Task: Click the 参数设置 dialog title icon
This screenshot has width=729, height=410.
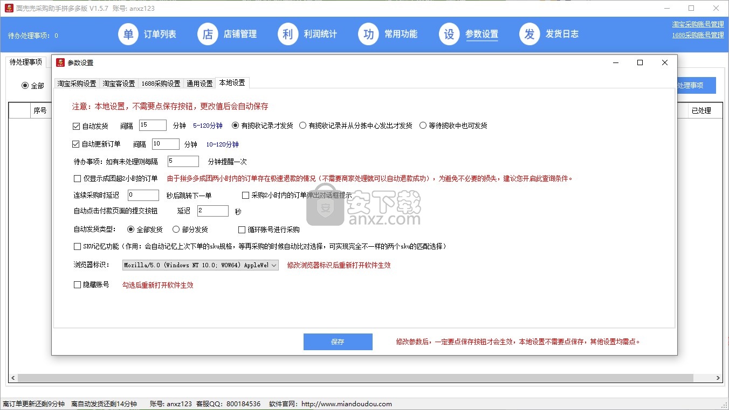Action: coord(60,62)
